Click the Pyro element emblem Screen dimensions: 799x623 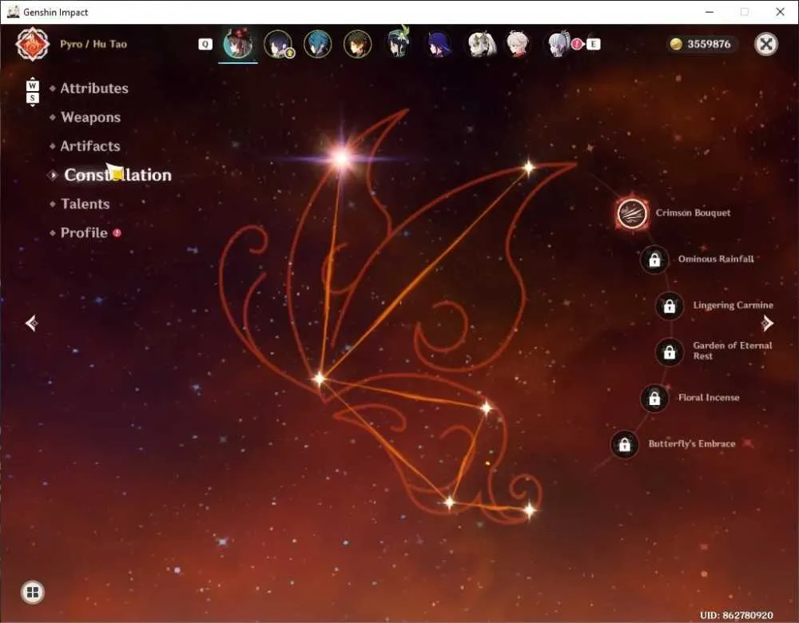[x=32, y=44]
